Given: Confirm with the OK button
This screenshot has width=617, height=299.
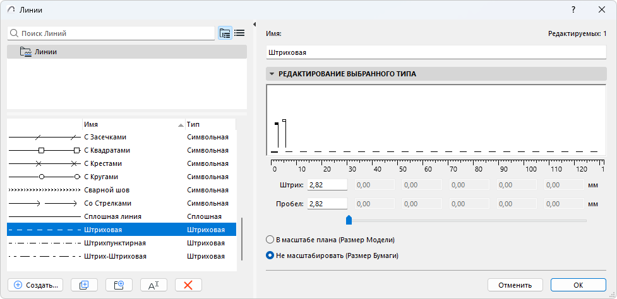Looking at the screenshot, I should [578, 285].
